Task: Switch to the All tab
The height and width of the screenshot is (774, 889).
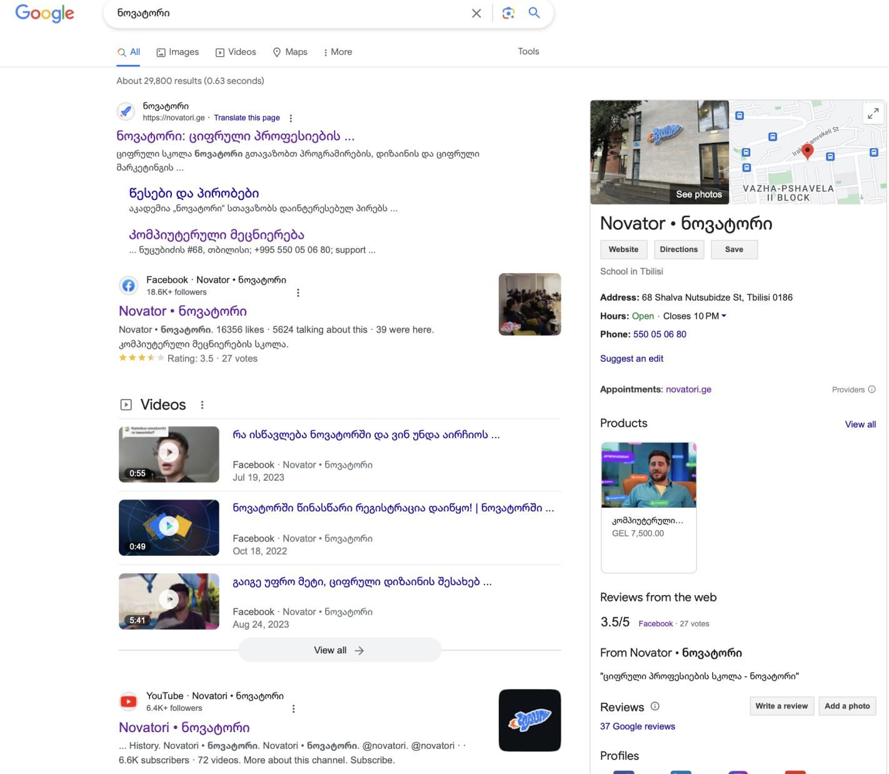Action: coord(129,52)
